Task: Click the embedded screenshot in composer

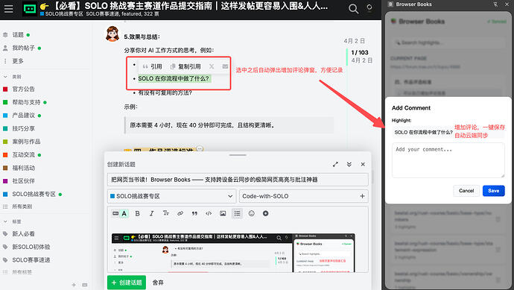Action: [x=233, y=253]
